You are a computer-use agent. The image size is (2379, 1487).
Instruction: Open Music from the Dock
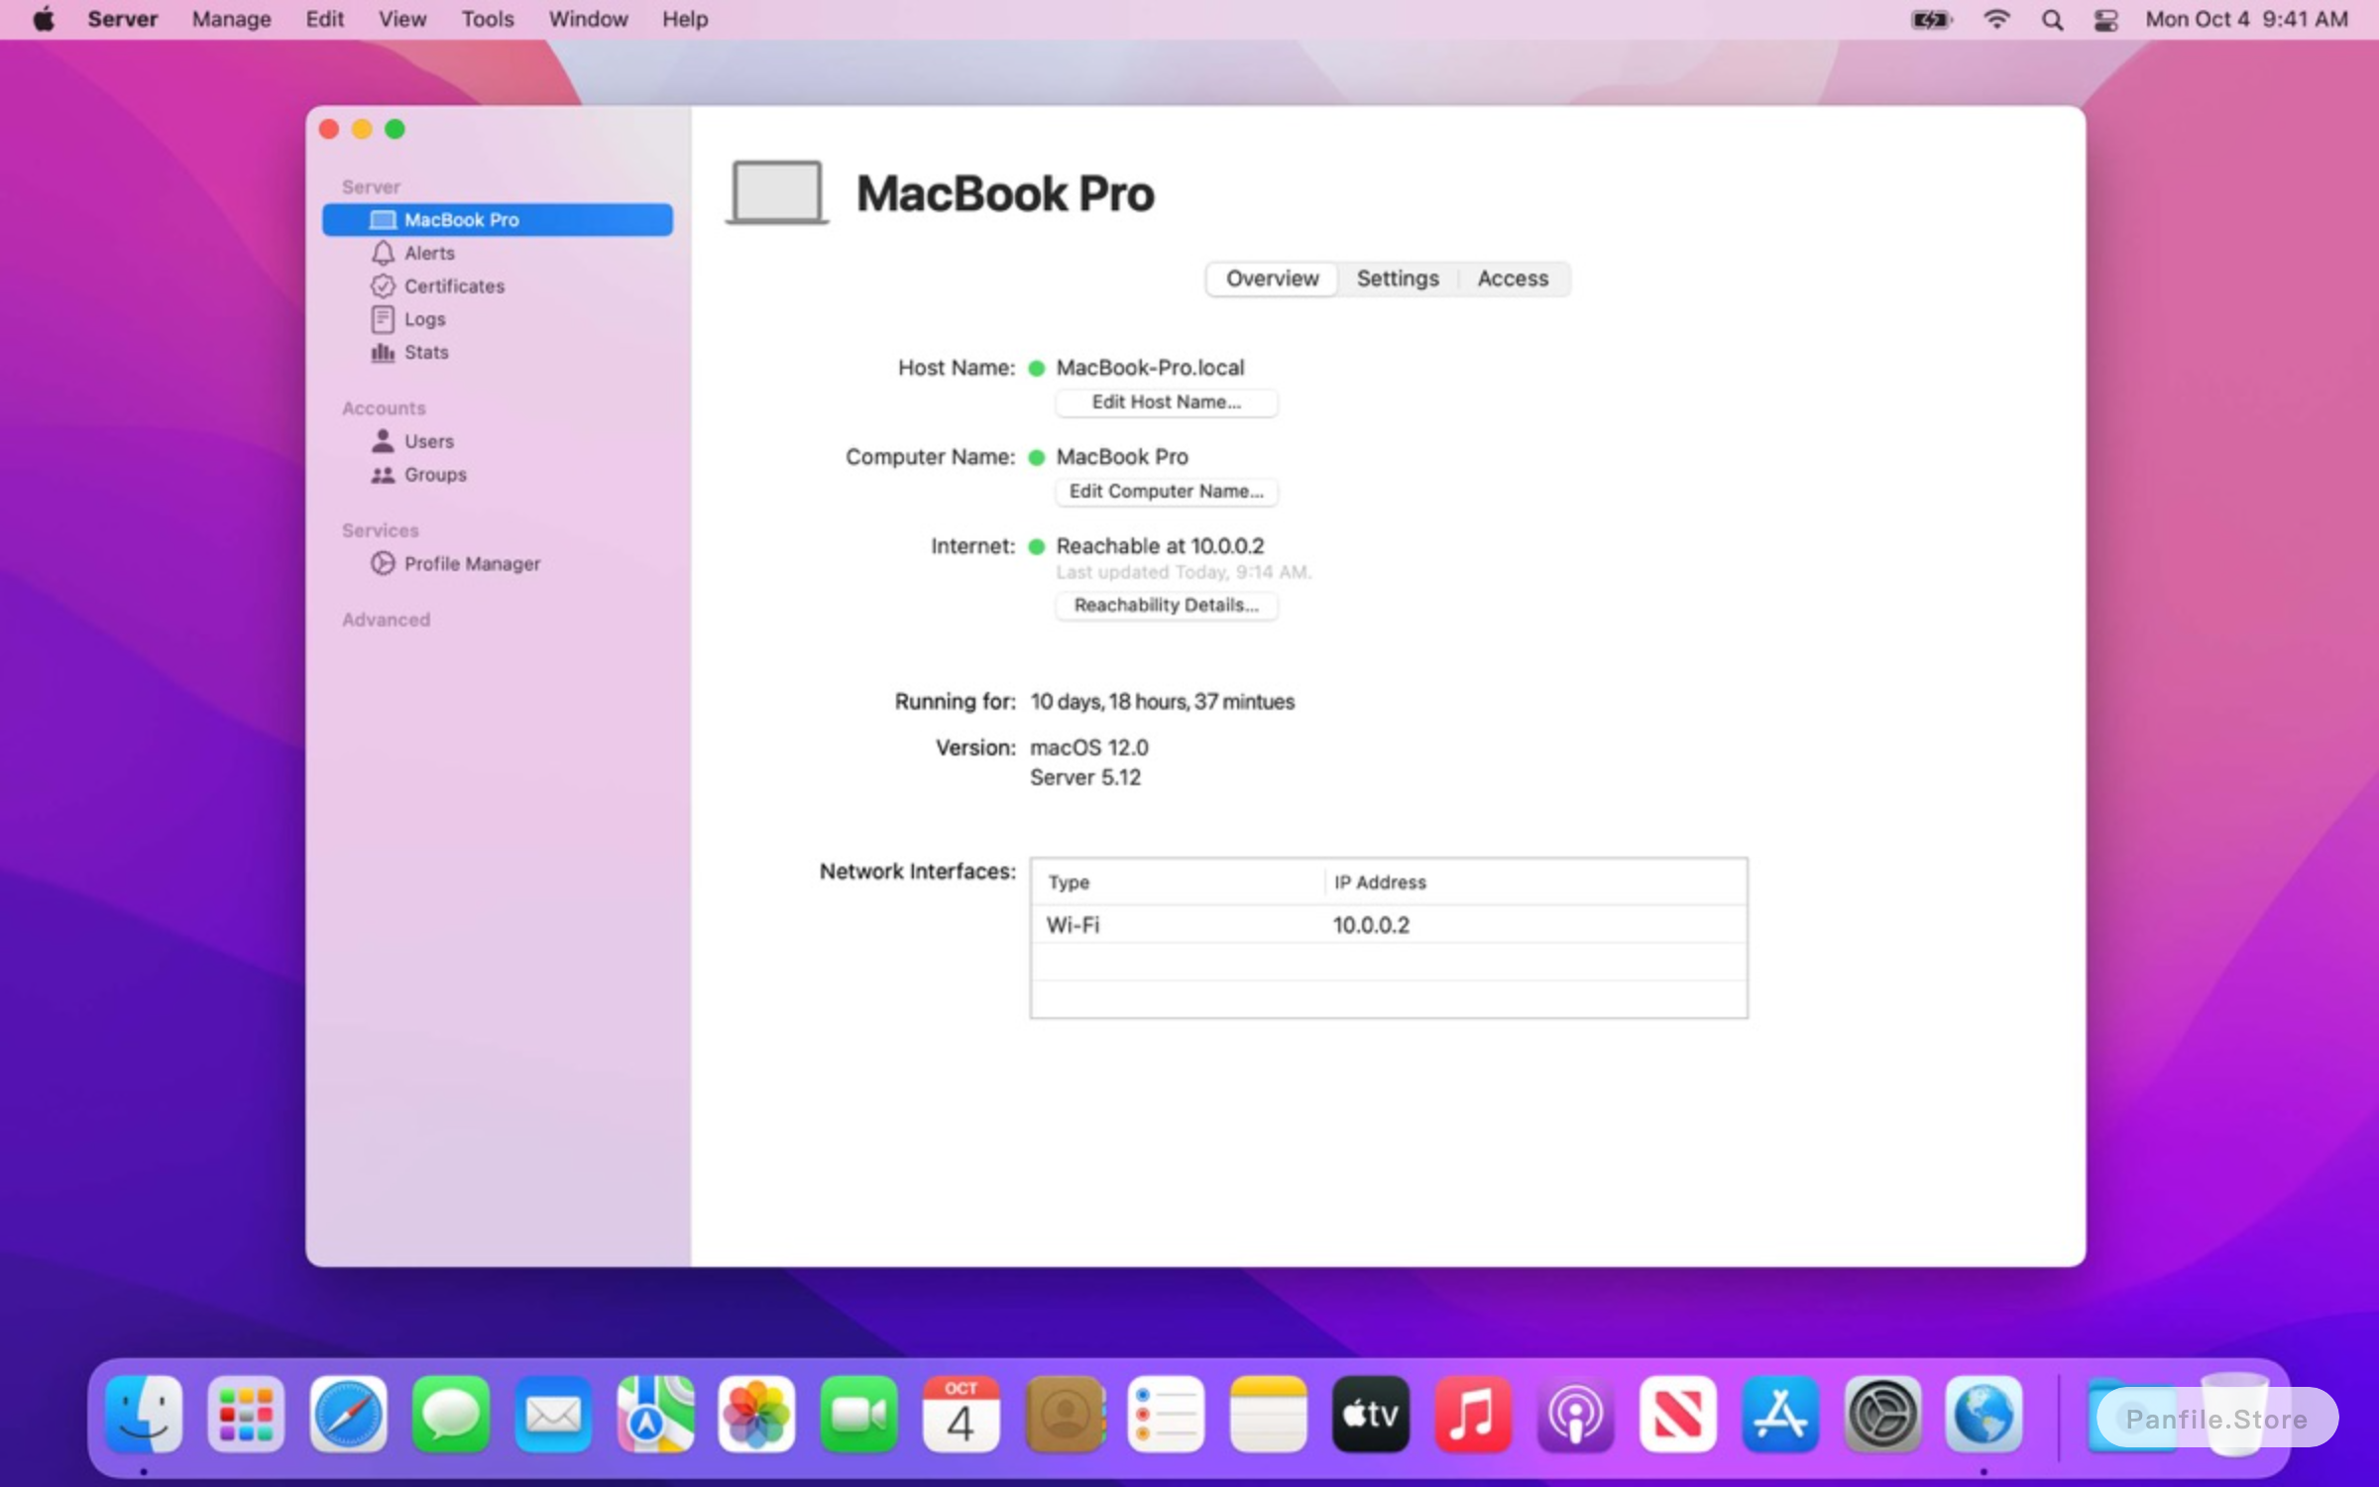[1473, 1415]
